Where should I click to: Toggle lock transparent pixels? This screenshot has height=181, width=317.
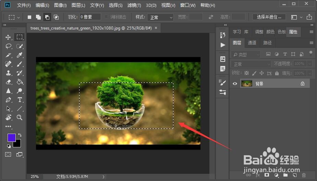246,73
